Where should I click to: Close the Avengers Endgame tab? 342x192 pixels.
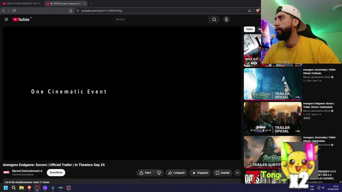(x=85, y=3)
